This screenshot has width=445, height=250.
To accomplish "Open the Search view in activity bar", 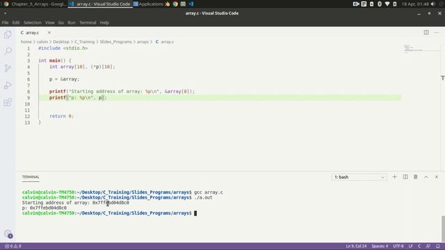I will click(8, 51).
